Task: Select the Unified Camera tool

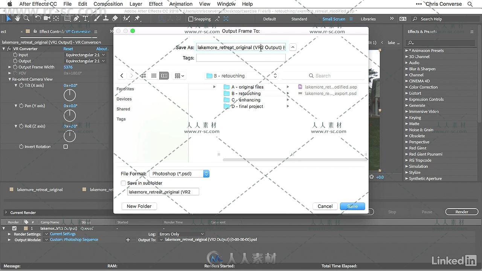Action: click(47, 18)
